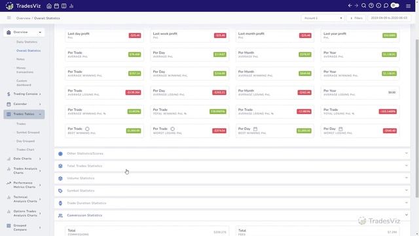Expand Other Statistics/Scores panel
Image resolution: width=419 pixels, height=236 pixels.
(x=232, y=153)
